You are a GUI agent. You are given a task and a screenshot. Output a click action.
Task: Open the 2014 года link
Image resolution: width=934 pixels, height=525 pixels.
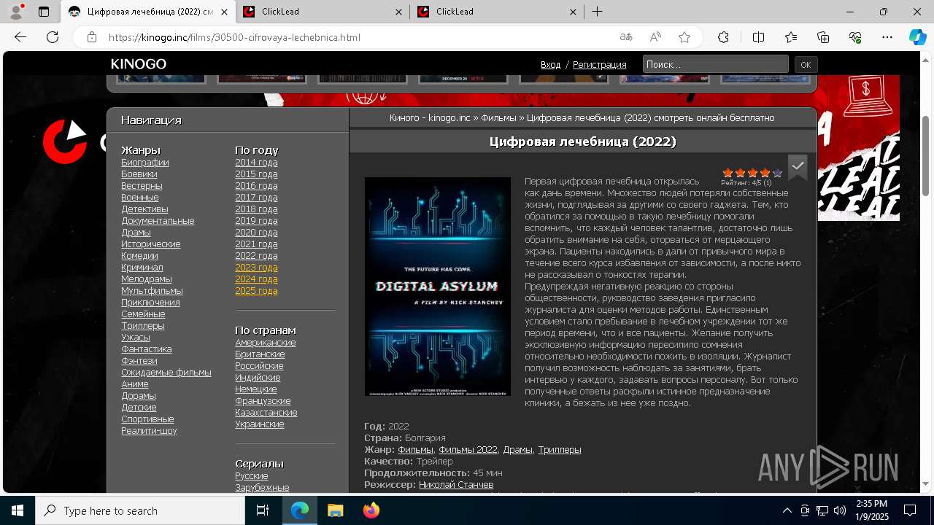pos(256,162)
